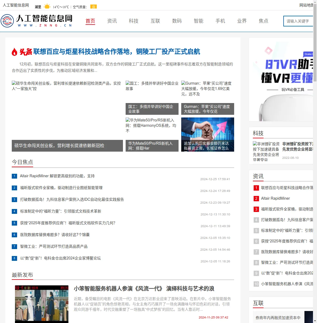Open article 打破数据孤岛！九科信息客户案例

pos(72,199)
